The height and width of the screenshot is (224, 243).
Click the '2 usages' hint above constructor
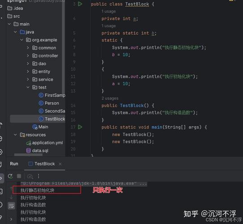coord(110,98)
